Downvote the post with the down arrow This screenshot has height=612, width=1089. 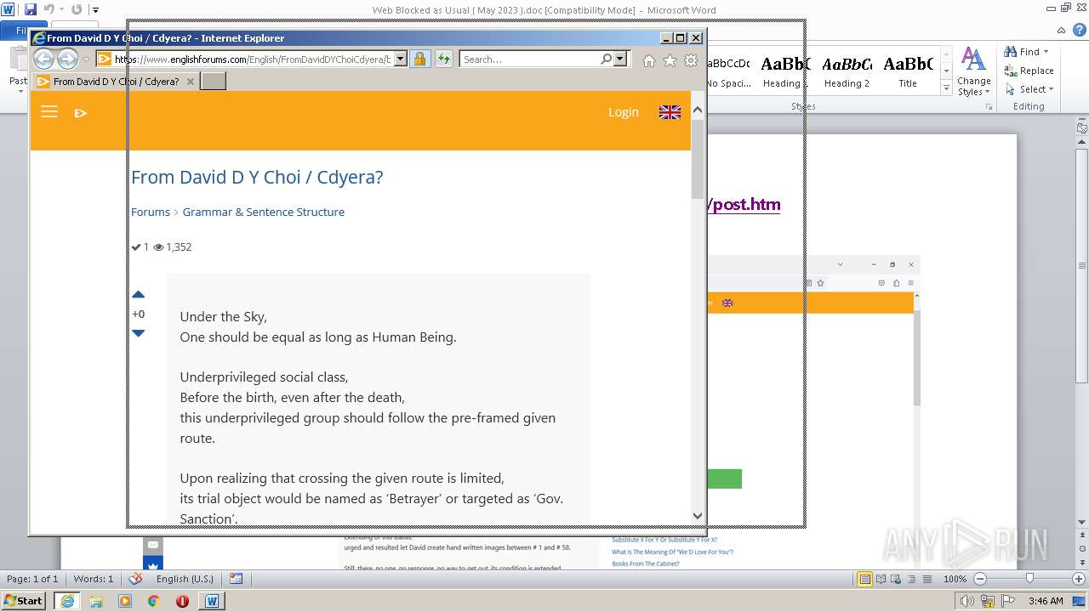pos(139,333)
